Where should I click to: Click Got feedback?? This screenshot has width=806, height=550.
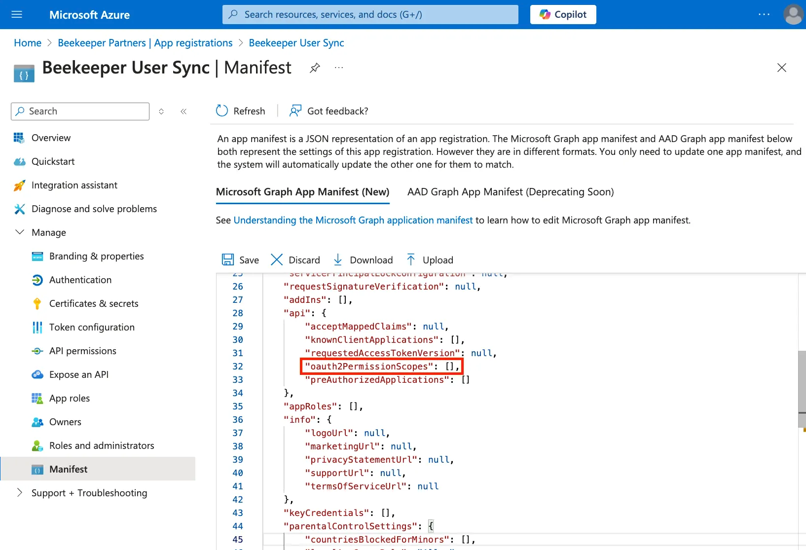click(x=329, y=111)
